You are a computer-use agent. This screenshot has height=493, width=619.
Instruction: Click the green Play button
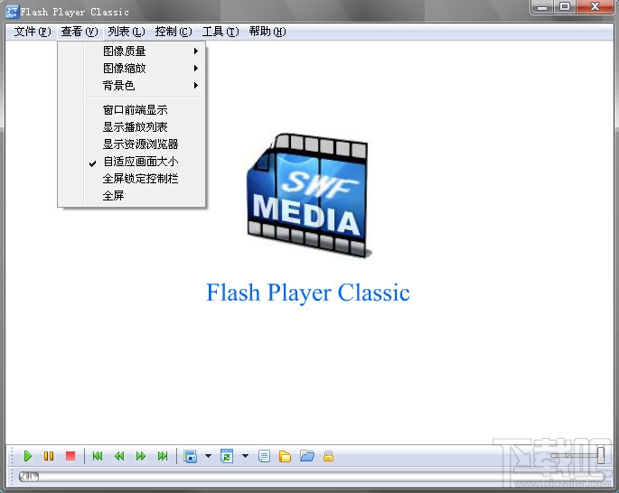tap(28, 456)
